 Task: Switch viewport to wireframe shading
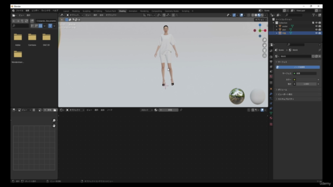[253, 15]
